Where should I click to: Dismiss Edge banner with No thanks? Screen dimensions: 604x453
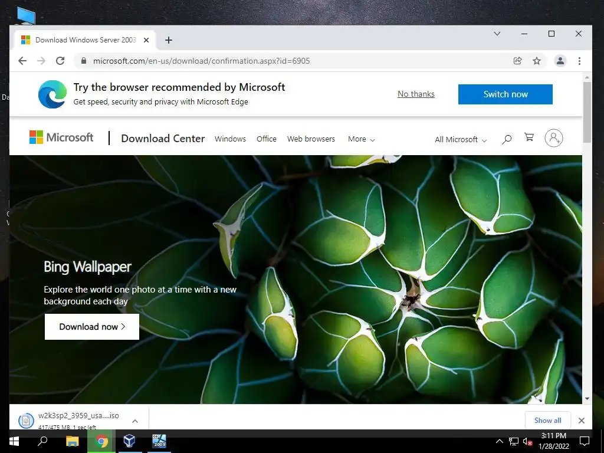coord(416,94)
